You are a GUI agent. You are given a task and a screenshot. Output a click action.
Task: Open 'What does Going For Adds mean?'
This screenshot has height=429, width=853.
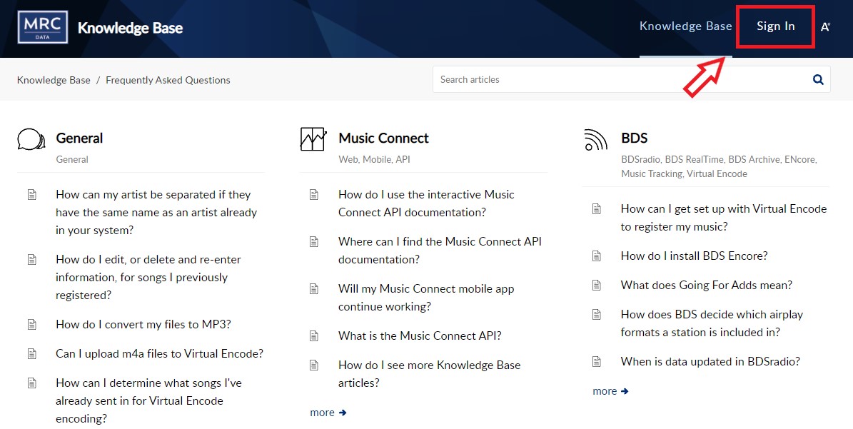click(707, 285)
